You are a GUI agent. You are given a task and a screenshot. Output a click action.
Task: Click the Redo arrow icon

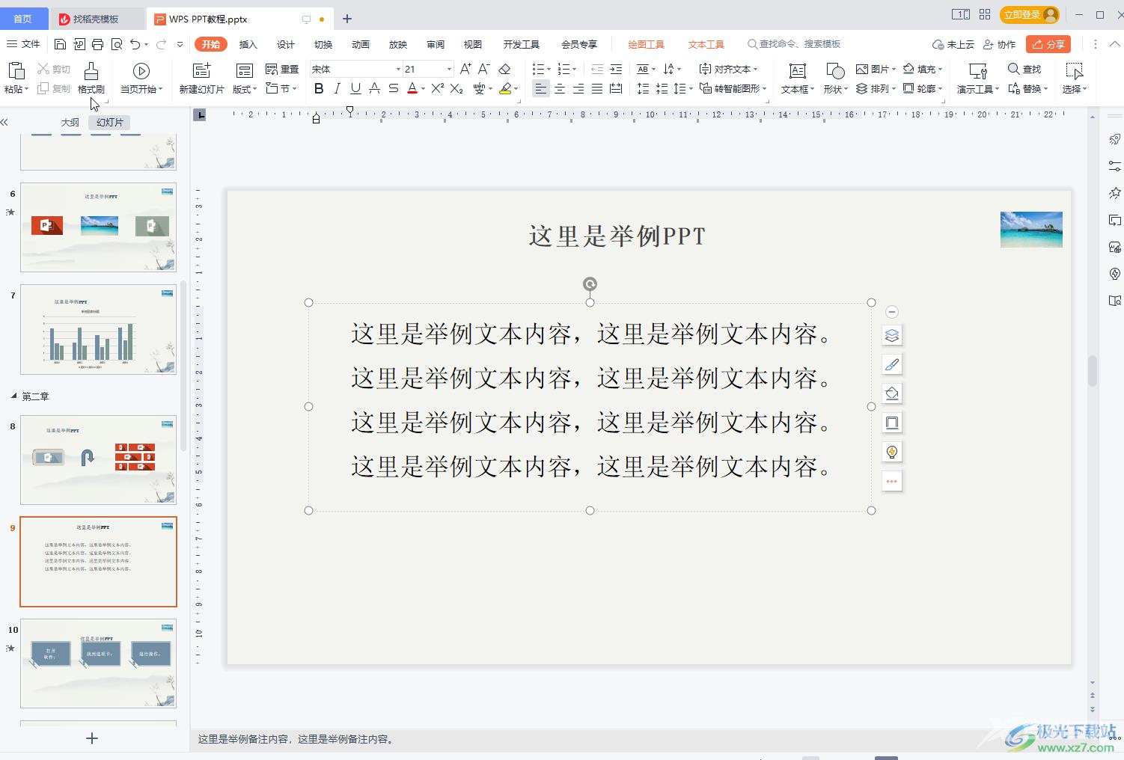pos(161,44)
